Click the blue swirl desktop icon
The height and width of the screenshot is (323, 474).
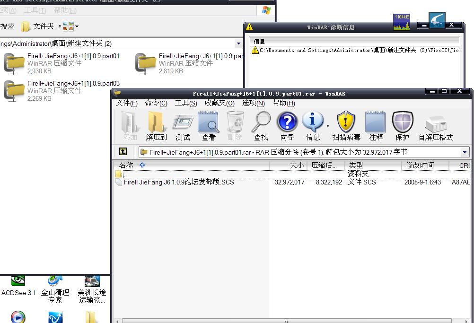(55, 317)
